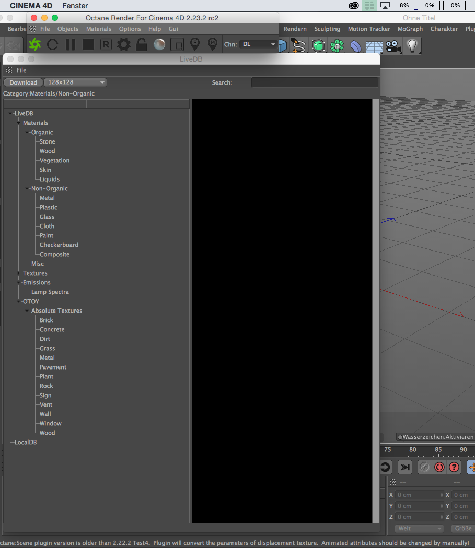Screen dimensions: 475x548
Task: Open the Welt coordinate system dropdown
Action: tap(419, 528)
